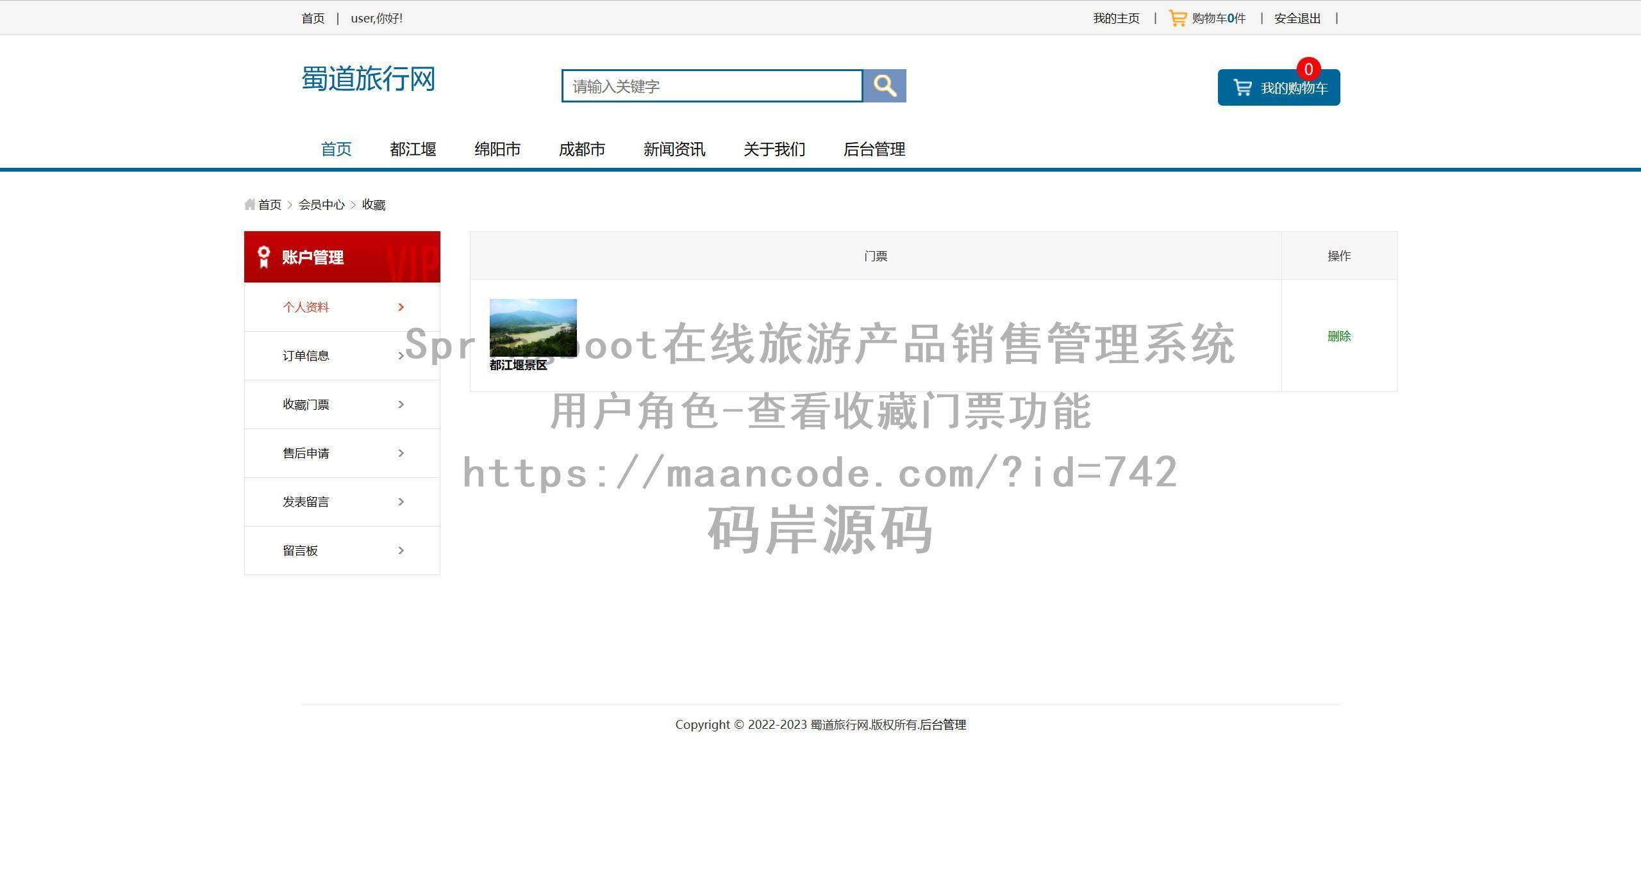The image size is (1641, 880).
Task: Open 我的主页 link
Action: [x=1117, y=19]
